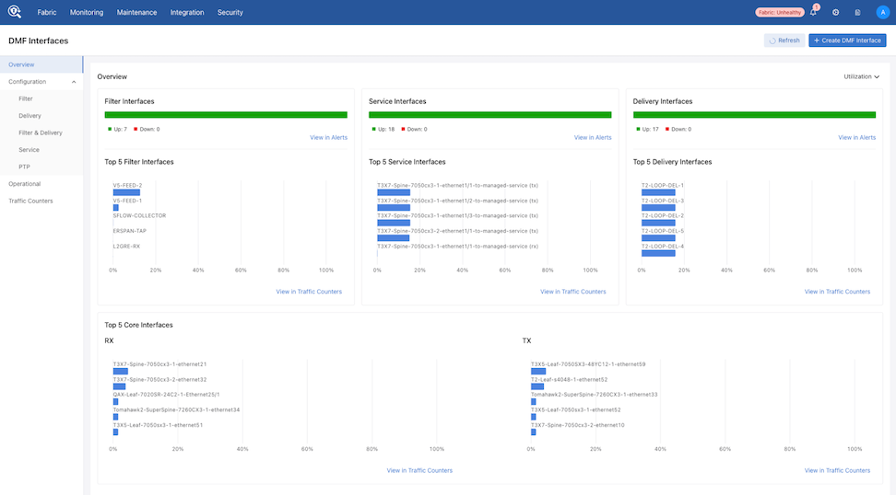
Task: Open View in Traffic Counters under Service Interfaces
Action: (573, 292)
